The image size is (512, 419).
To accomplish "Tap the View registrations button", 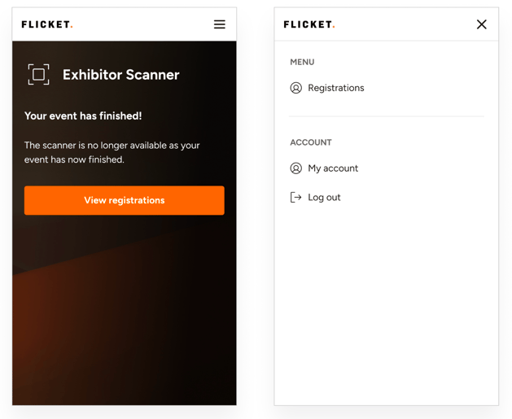I will click(x=124, y=200).
